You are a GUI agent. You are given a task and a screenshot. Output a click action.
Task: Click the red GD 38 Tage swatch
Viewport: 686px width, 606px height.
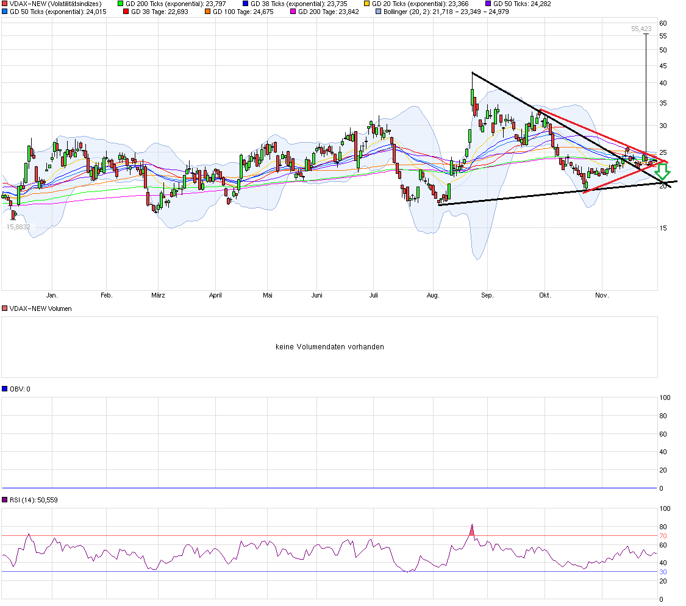click(x=126, y=12)
